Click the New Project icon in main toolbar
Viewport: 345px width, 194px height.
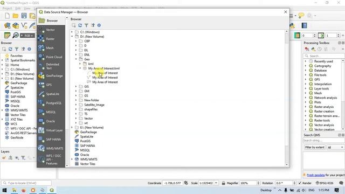click(7, 16)
